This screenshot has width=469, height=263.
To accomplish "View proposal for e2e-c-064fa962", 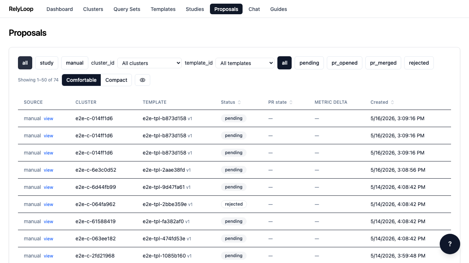I will (48, 205).
